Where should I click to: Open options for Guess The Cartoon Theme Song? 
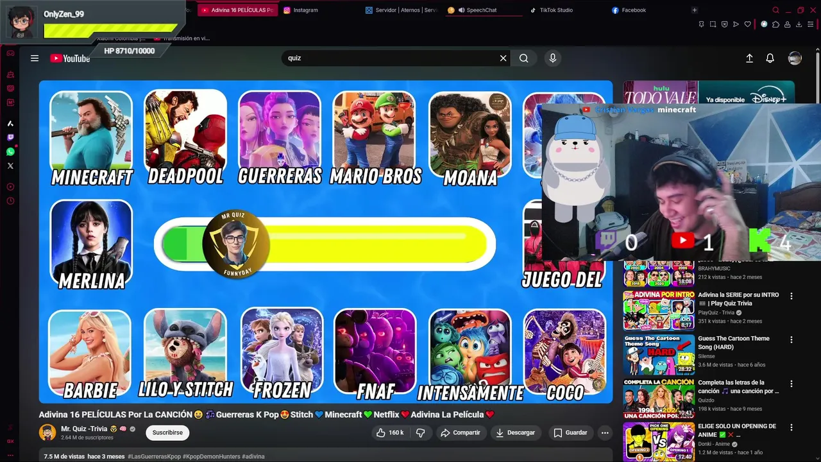tap(791, 340)
